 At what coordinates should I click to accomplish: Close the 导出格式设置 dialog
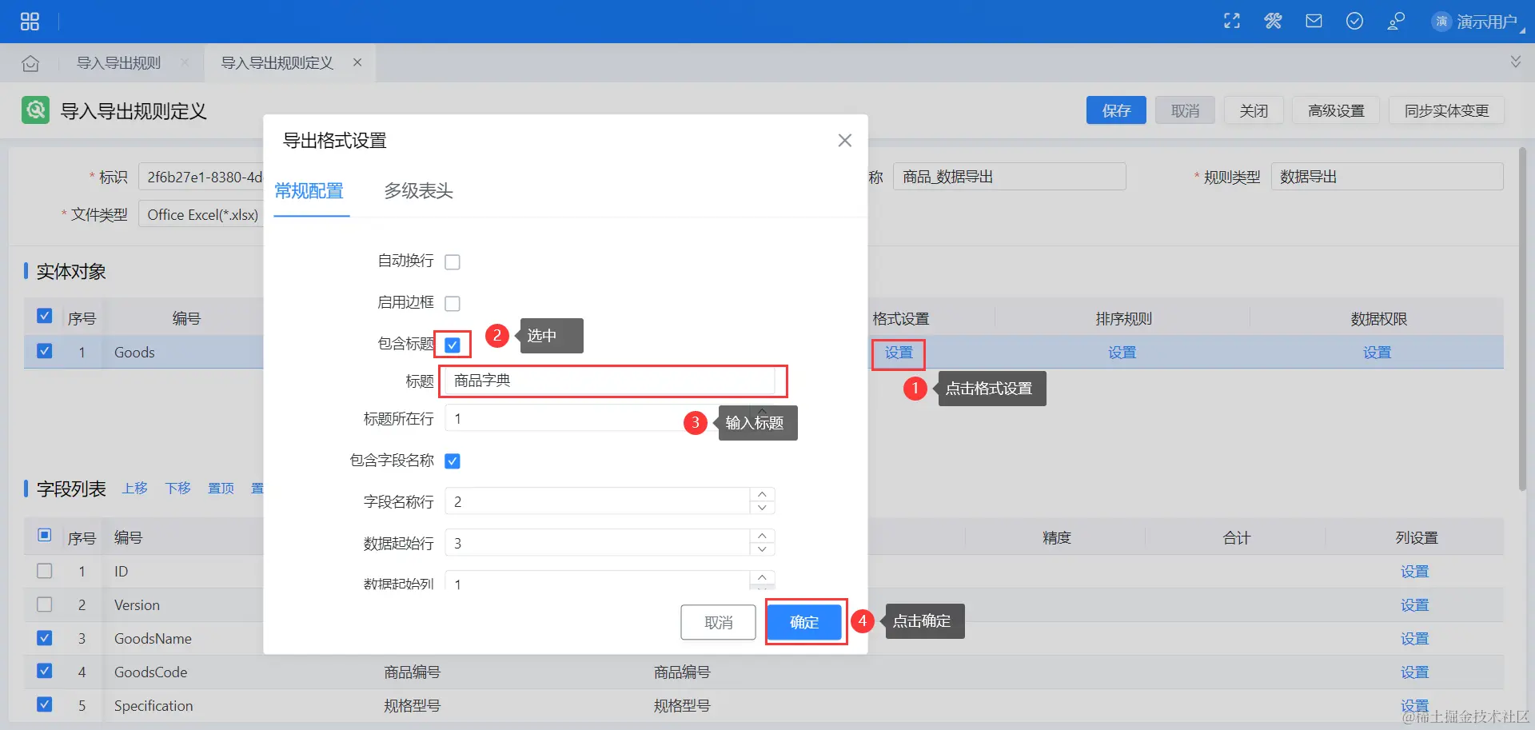coord(844,141)
